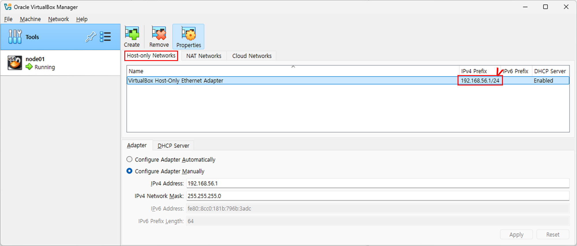577x246 pixels.
Task: Click the Tools pin icon
Action: [x=91, y=37]
